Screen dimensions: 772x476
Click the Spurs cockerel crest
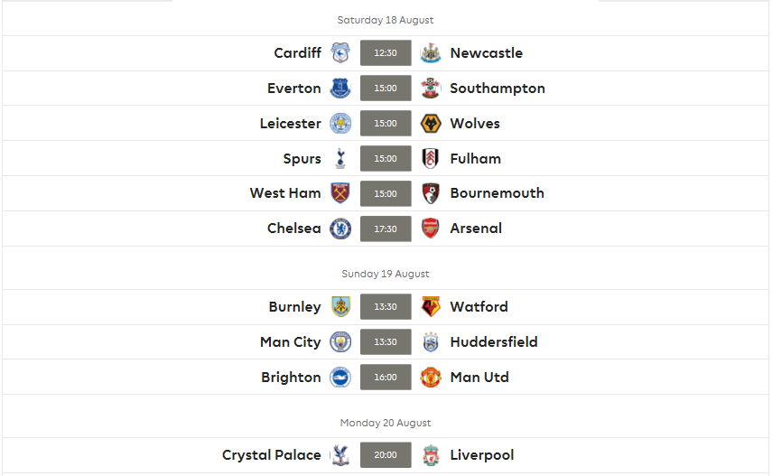pyautogui.click(x=340, y=159)
